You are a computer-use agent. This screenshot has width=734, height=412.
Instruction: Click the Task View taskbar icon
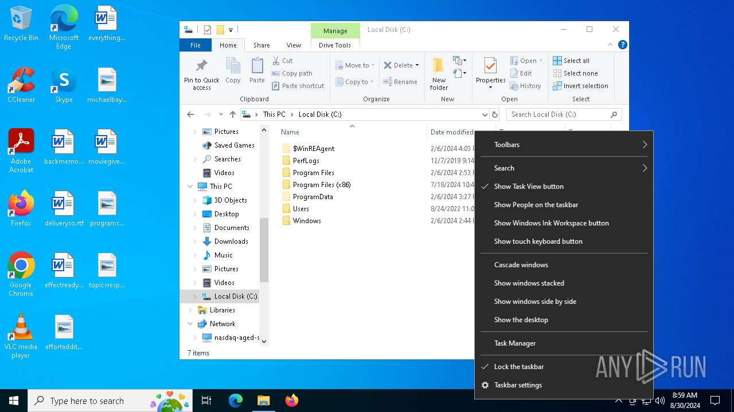click(x=206, y=401)
